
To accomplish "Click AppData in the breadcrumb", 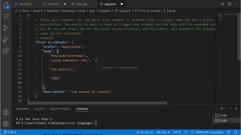I will point(52,11).
